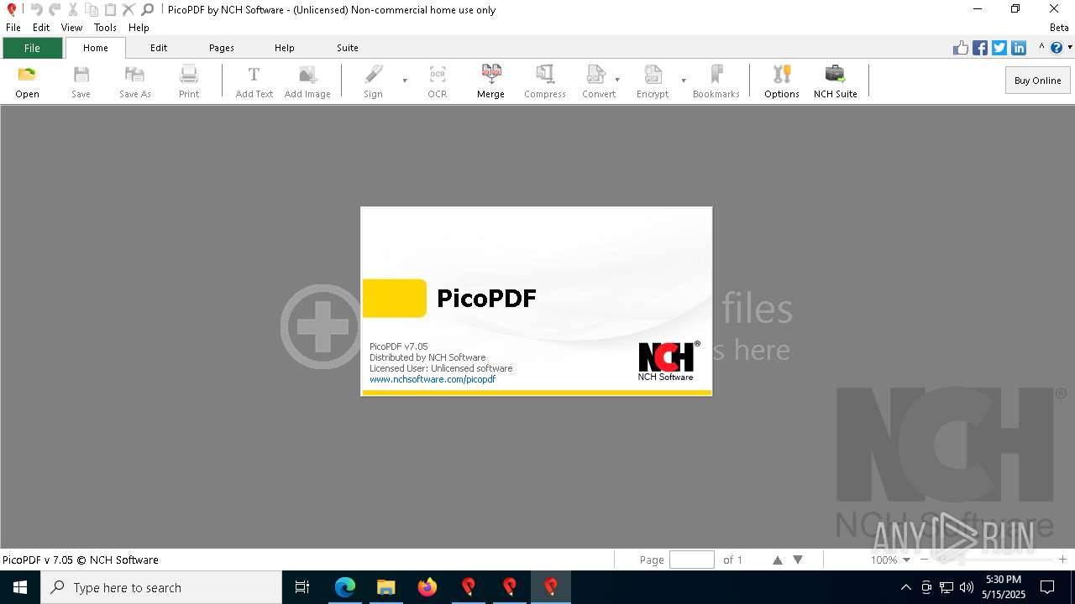Go to previous page with up triangle
Viewport: 1075px width, 604px height.
click(778, 560)
